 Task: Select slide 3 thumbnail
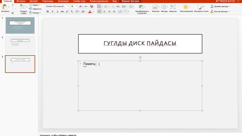20,64
